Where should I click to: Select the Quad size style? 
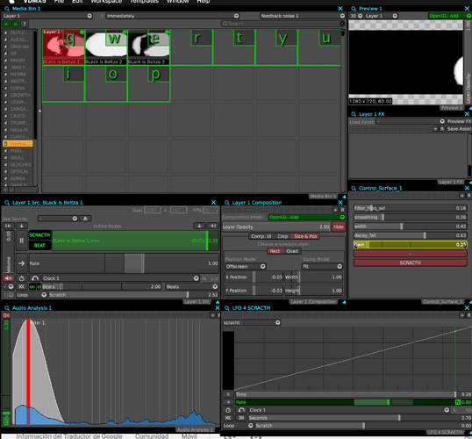click(x=292, y=251)
